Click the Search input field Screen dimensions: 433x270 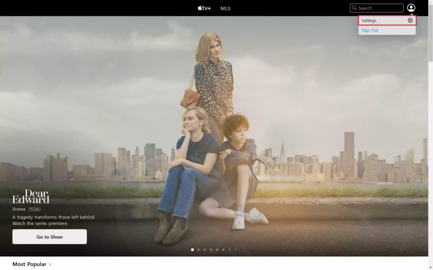click(377, 8)
